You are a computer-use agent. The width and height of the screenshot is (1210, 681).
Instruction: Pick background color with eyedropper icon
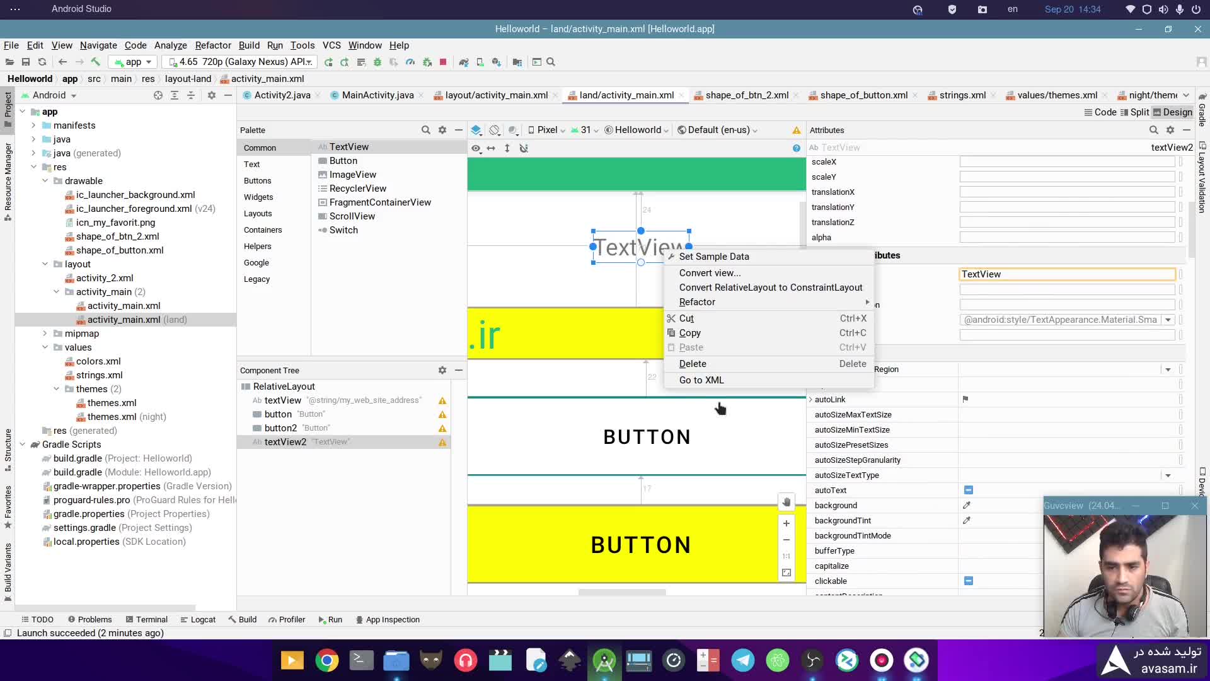pyautogui.click(x=967, y=505)
